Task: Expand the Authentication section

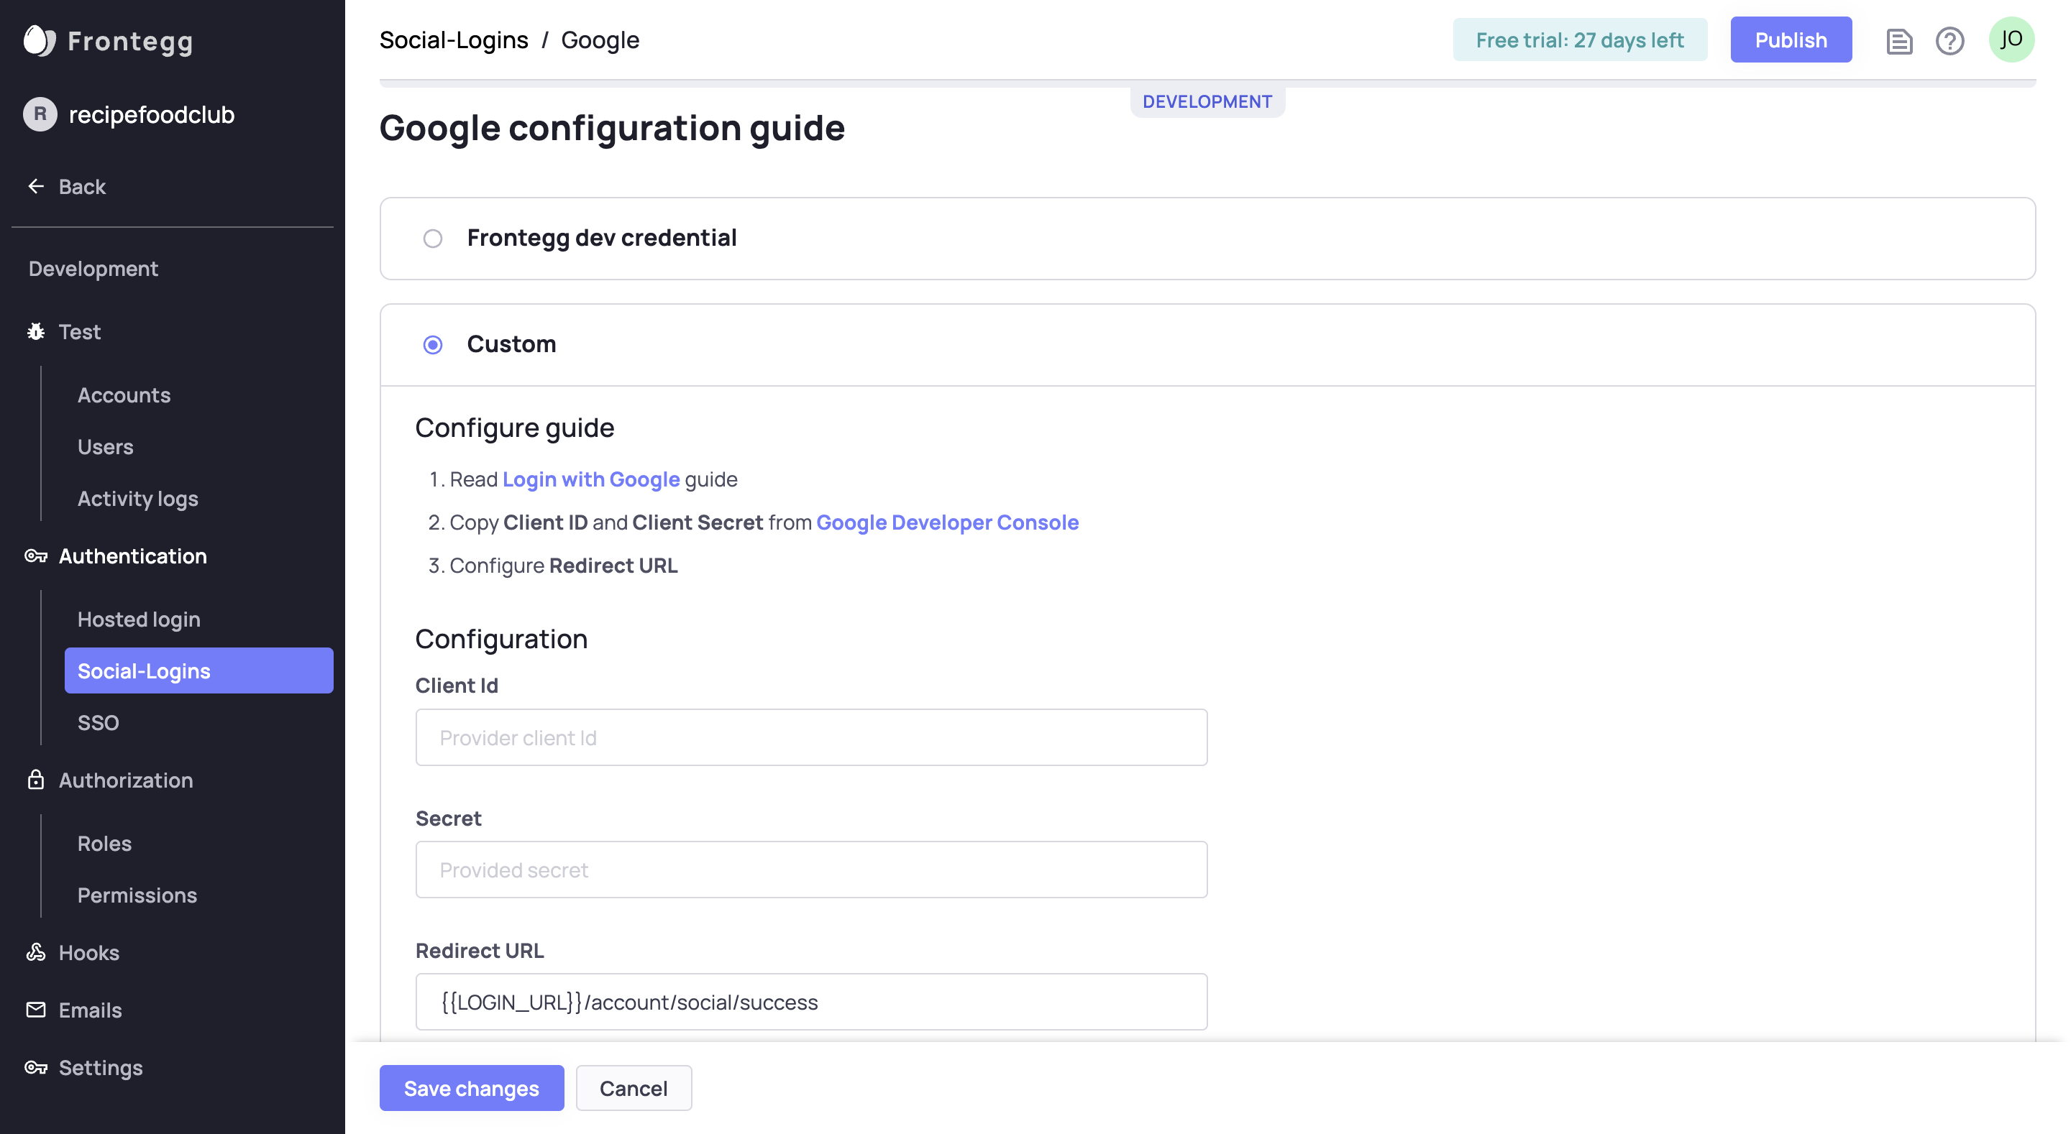Action: (132, 556)
